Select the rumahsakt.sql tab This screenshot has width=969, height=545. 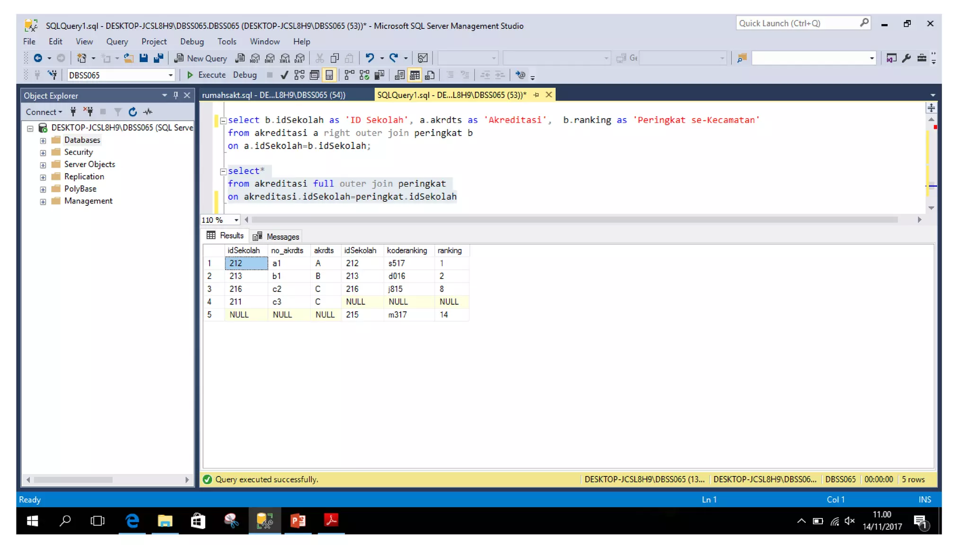(x=273, y=95)
